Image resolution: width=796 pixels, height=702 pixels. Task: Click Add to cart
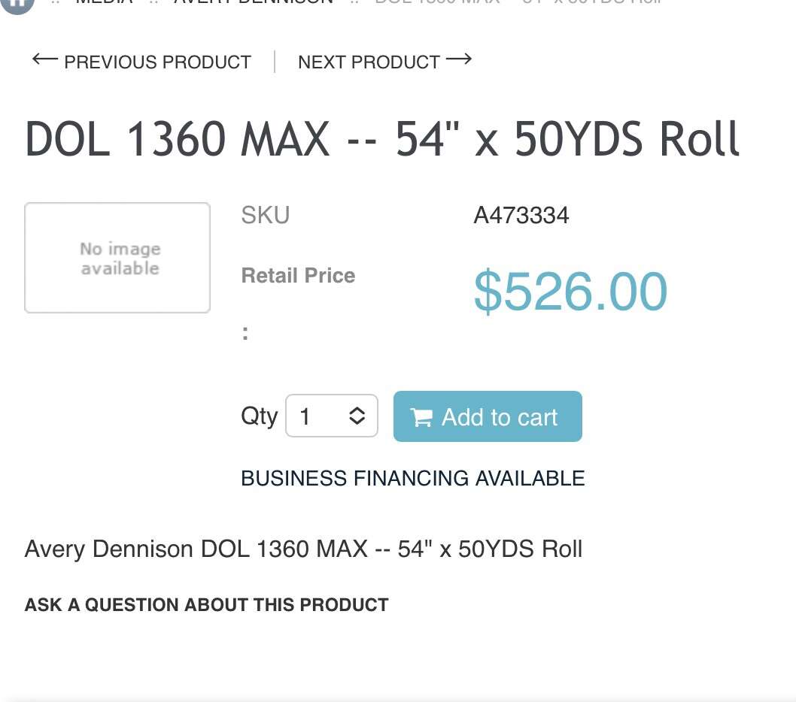(488, 416)
